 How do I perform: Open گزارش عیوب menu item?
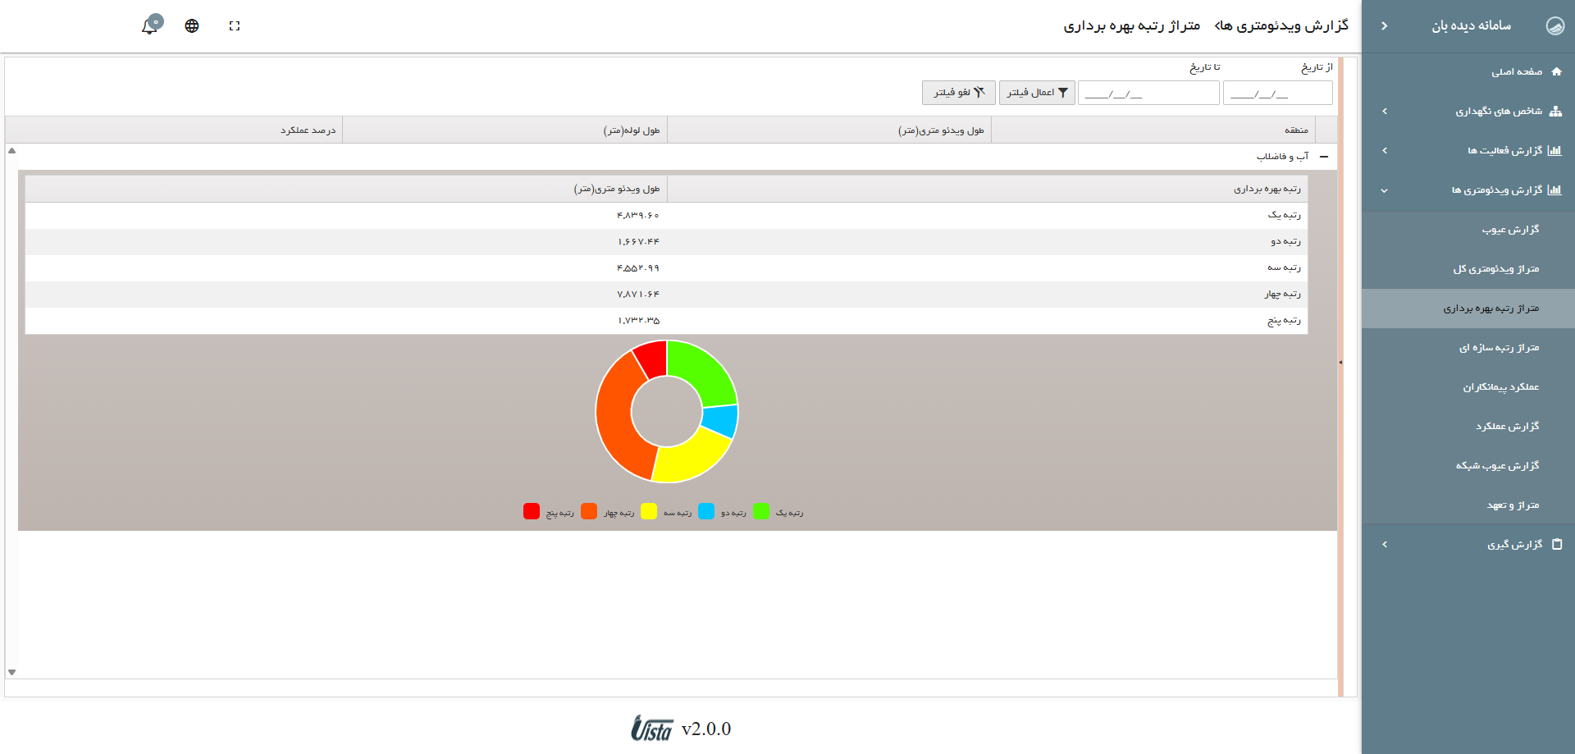[x=1510, y=230]
